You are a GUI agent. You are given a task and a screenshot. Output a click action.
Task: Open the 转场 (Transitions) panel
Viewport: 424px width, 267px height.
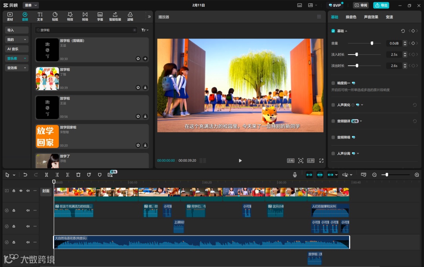[85, 16]
